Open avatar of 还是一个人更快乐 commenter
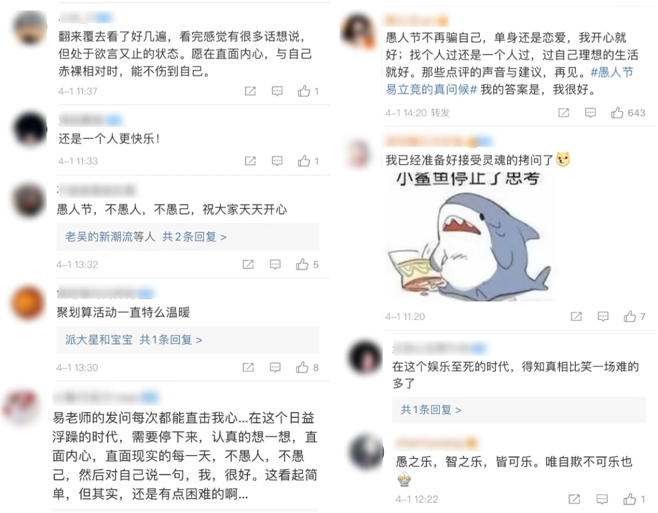 30,129
